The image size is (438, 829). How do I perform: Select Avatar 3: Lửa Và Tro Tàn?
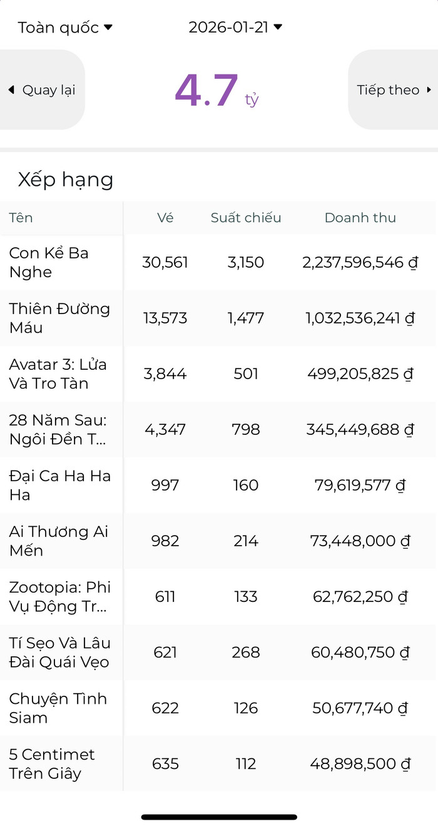[x=58, y=374]
